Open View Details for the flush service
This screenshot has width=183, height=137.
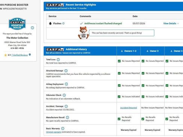tap(170, 24)
